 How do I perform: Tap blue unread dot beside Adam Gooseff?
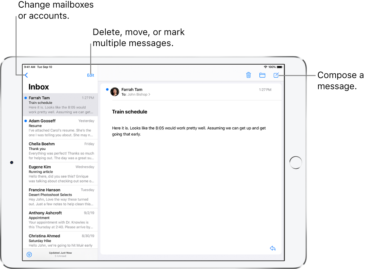coord(26,121)
